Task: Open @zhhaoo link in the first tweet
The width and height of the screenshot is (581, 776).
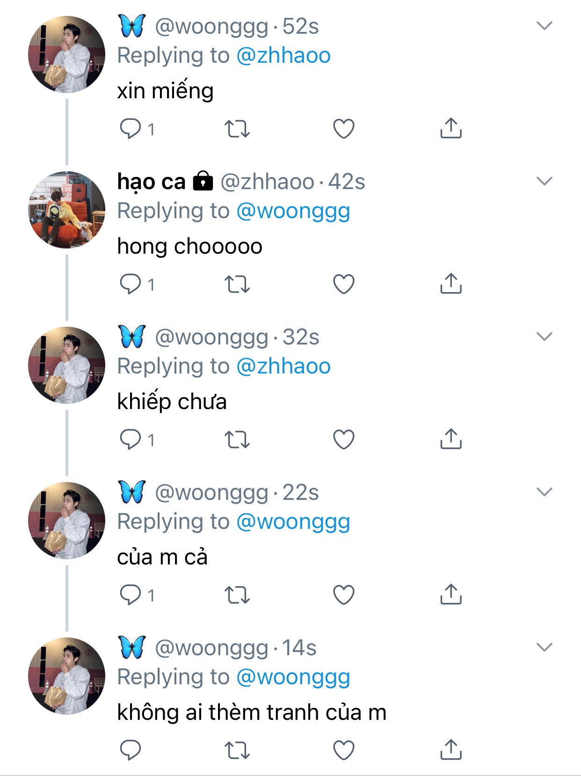Action: [283, 56]
